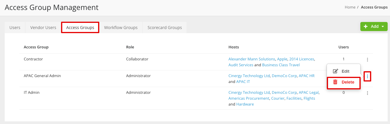Select the APAC General Admin group name
This screenshot has height=124, width=390.
(42, 76)
